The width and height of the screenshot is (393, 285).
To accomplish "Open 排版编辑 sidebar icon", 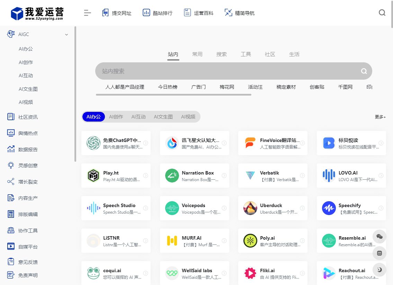I will click(11, 214).
